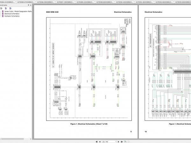Click 'Electrical Schematics' heading on page 10

pyautogui.click(x=153, y=12)
